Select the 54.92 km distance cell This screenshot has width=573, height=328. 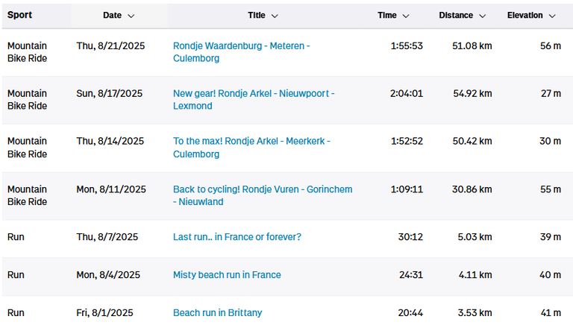pos(472,93)
